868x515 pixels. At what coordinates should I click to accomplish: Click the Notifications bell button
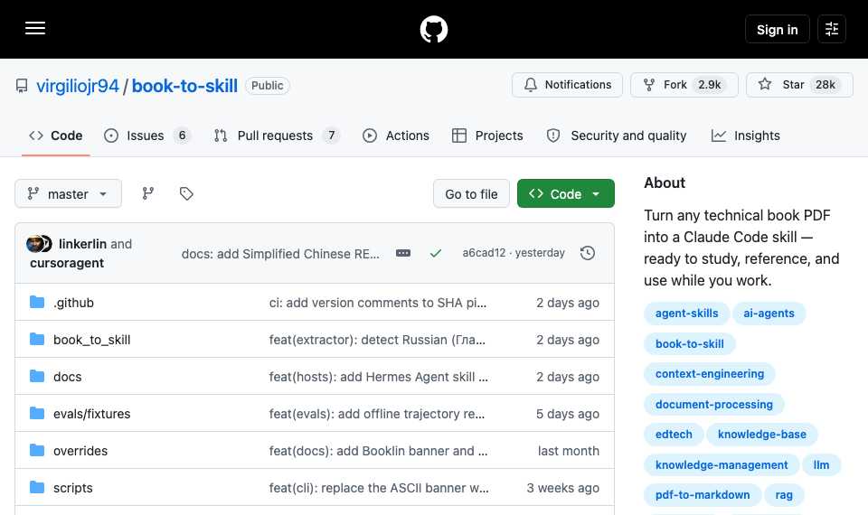coord(568,85)
